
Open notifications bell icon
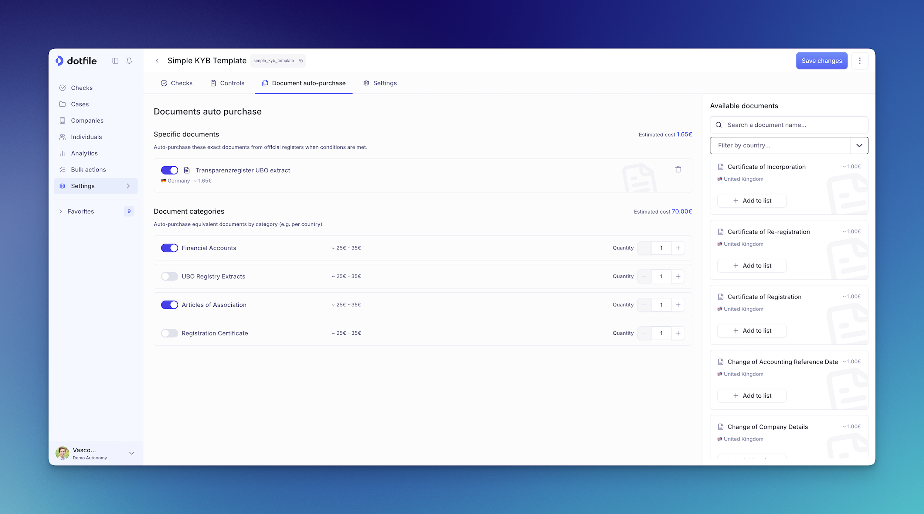(x=129, y=61)
